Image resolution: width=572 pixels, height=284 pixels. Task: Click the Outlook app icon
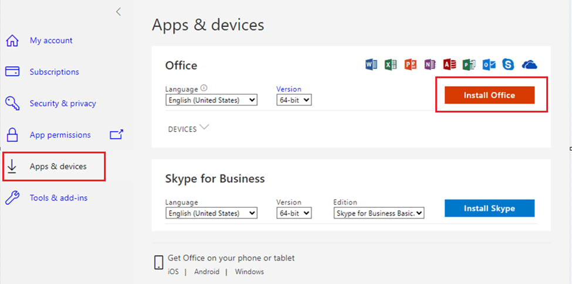click(489, 65)
